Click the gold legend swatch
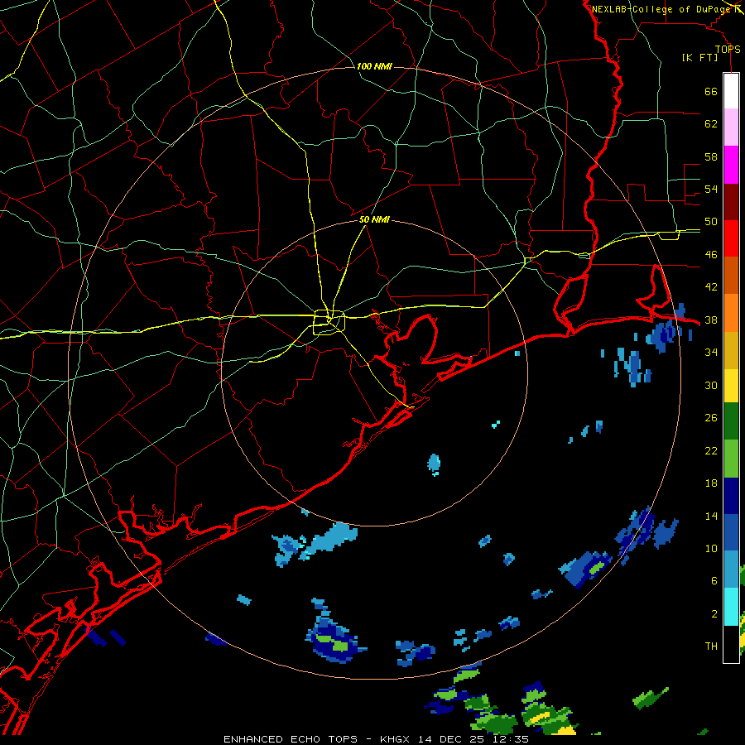The height and width of the screenshot is (745, 745). [731, 349]
